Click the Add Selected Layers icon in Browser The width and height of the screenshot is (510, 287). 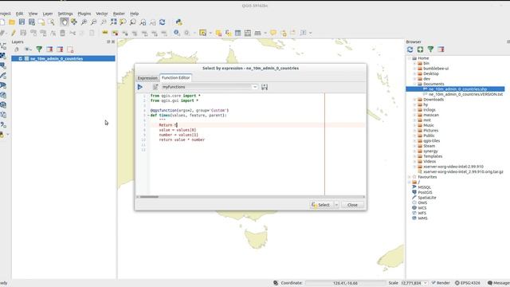coord(420,49)
